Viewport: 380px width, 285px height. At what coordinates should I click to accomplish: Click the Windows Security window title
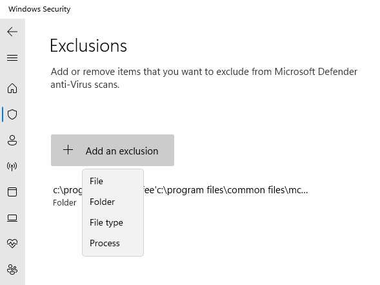pos(39,9)
